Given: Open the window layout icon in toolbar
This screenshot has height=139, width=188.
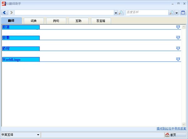Looking at the screenshot, I should click(x=183, y=13).
